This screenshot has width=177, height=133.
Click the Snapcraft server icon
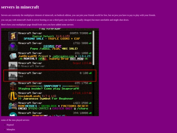coord(13,86)
